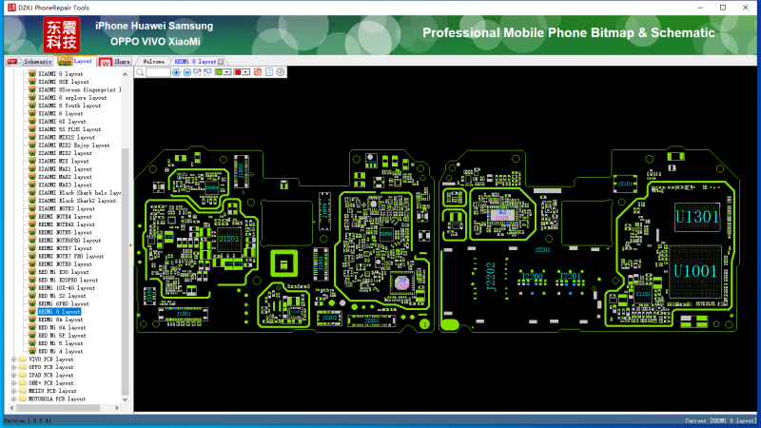
Task: Close the REDMi 8 layout tab
Action: [222, 61]
